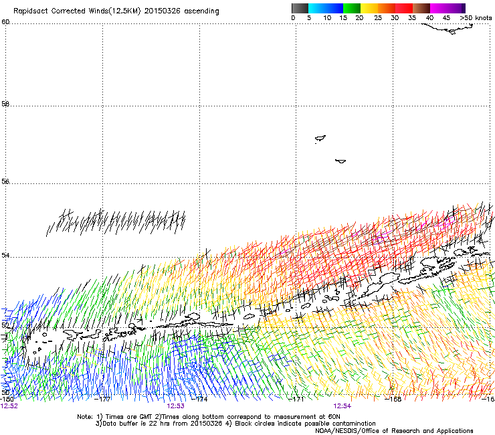
Task: Click the green 15-20 knots legend swatch
Action: (x=352, y=8)
